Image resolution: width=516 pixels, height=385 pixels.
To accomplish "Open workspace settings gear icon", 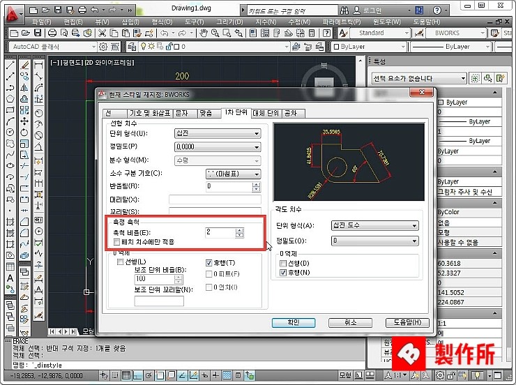I will [103, 47].
